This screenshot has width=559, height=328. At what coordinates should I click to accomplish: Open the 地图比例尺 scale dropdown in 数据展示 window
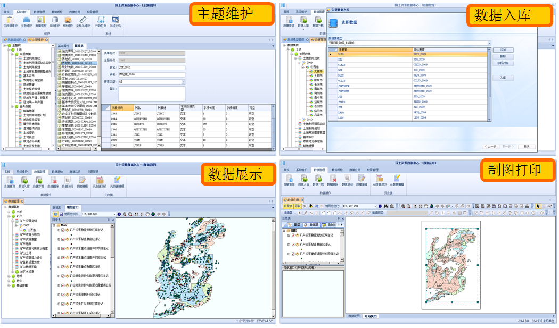(x=114, y=214)
